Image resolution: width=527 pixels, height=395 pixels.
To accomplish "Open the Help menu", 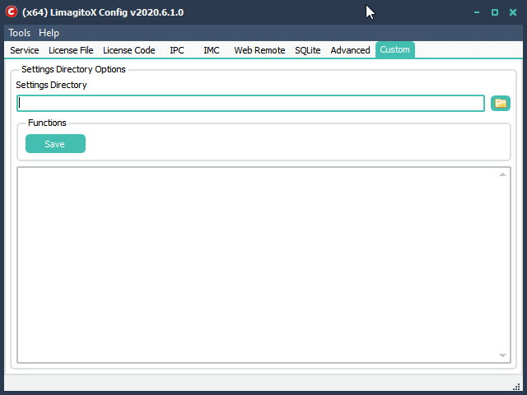I will [x=49, y=33].
